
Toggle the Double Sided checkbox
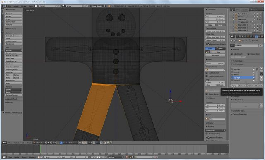coord(248,54)
